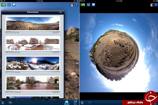Tap the profile avatar in left screen
This screenshot has height=105, width=158.
click(72, 5)
